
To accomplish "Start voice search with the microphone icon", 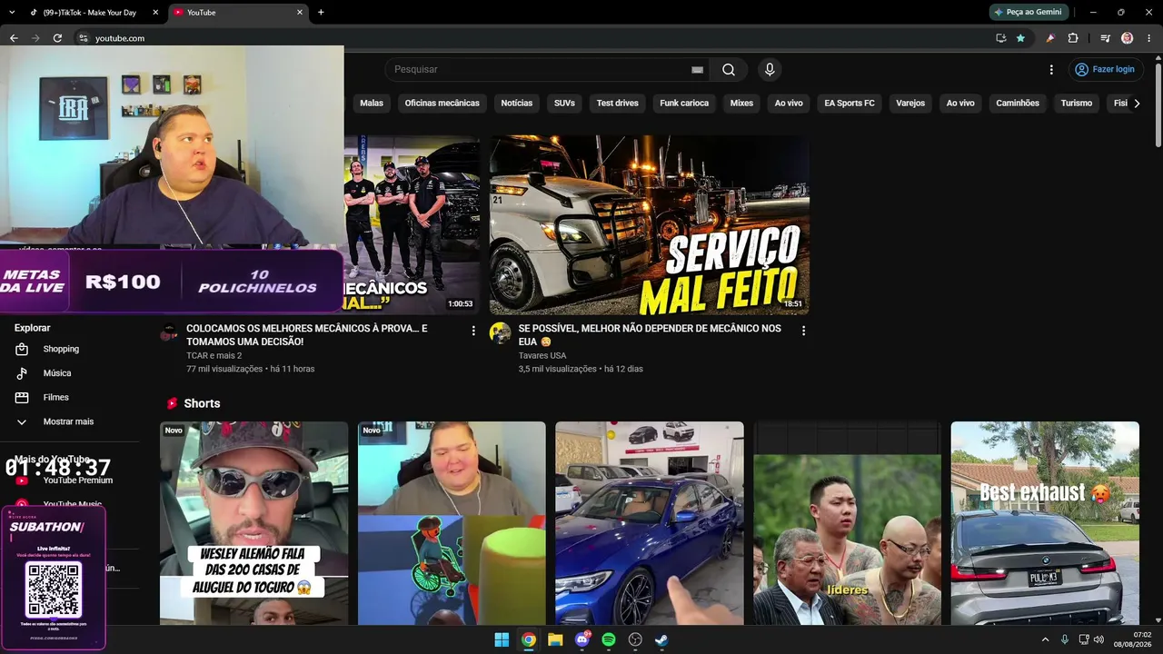I will 770,70.
